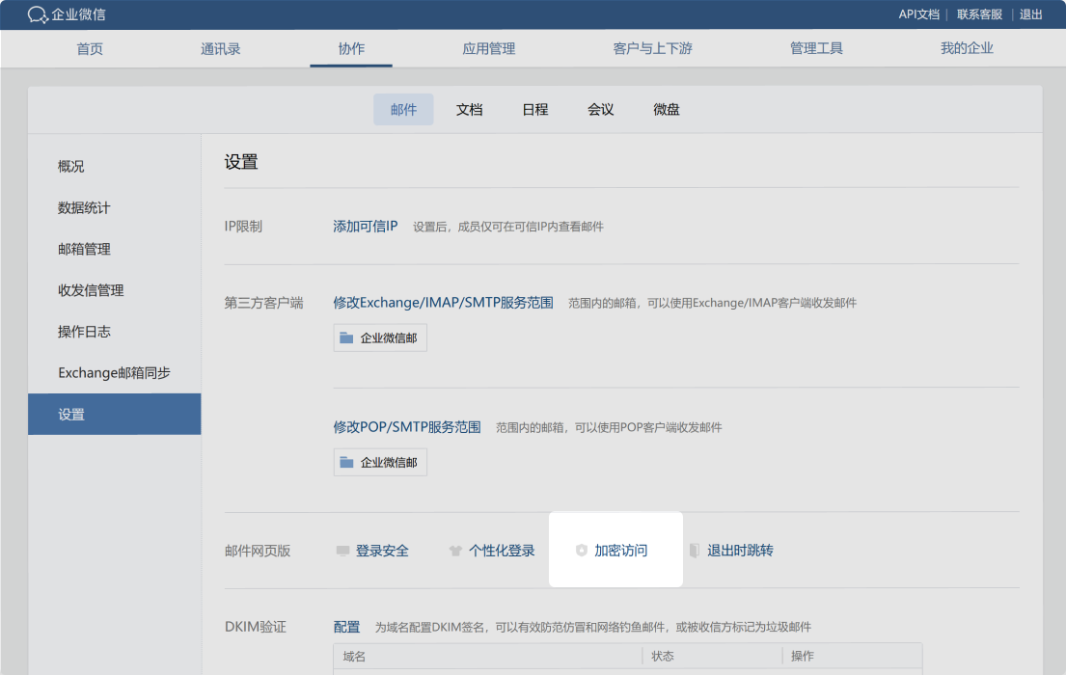
Task: Click the 邮件网页版 label
Action: 258,551
